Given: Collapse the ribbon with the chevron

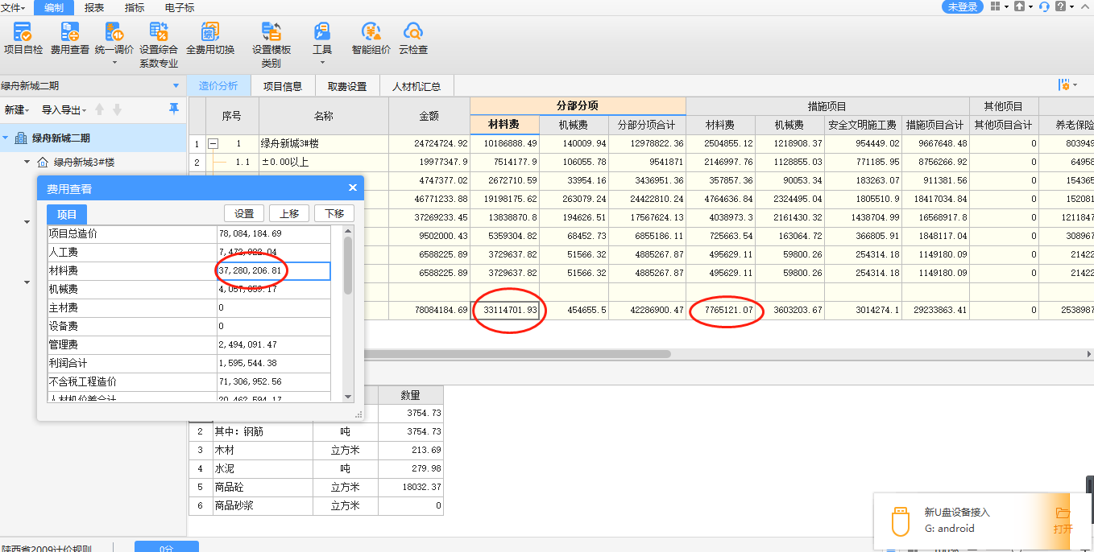Looking at the screenshot, I should click(x=1085, y=6).
